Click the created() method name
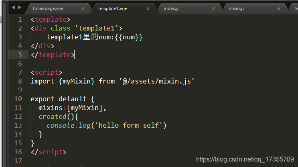The height and width of the screenshot is (167, 298). pos(53,116)
